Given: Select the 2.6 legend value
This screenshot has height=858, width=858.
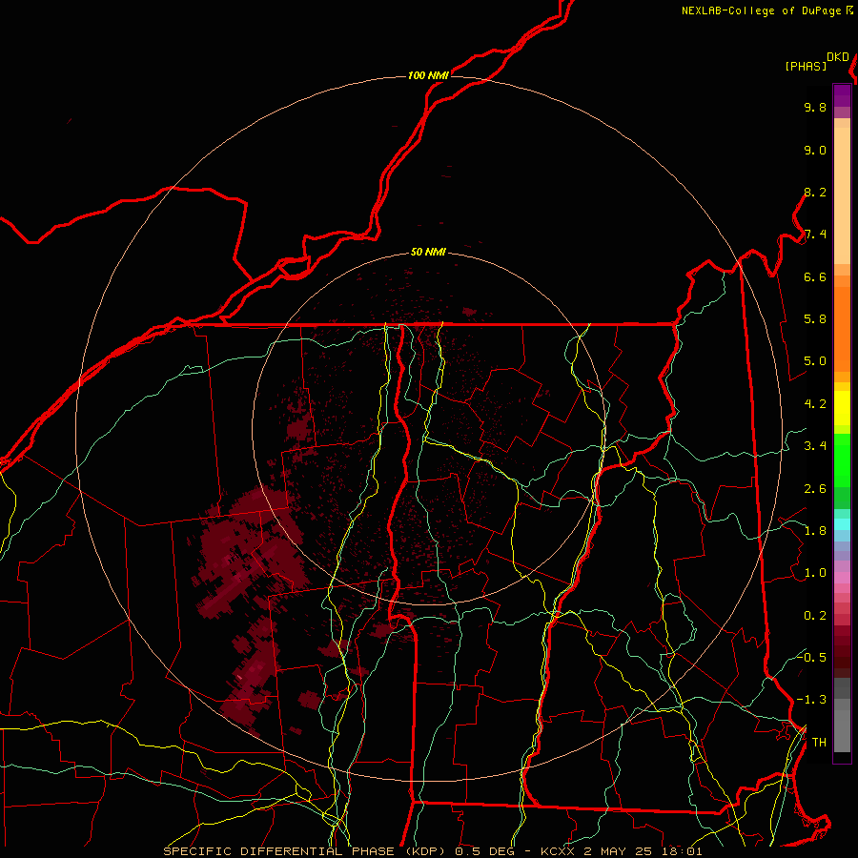Looking at the screenshot, I should click(815, 489).
